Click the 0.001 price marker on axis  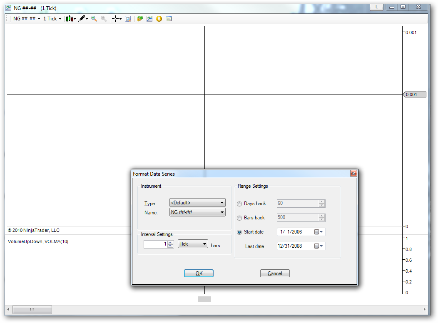pyautogui.click(x=415, y=94)
